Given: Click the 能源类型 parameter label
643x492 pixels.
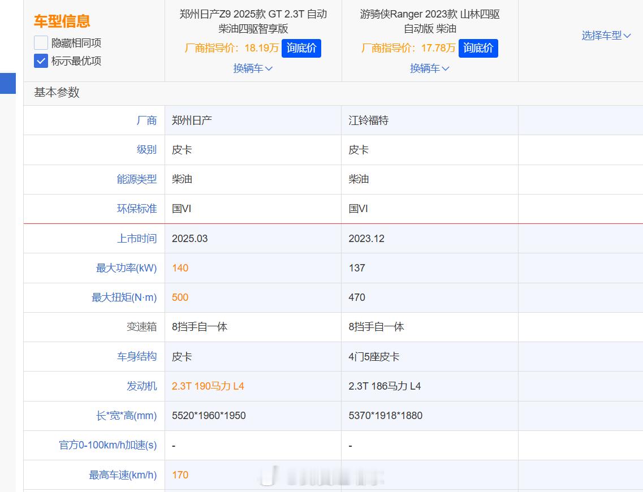Looking at the screenshot, I should point(137,180).
